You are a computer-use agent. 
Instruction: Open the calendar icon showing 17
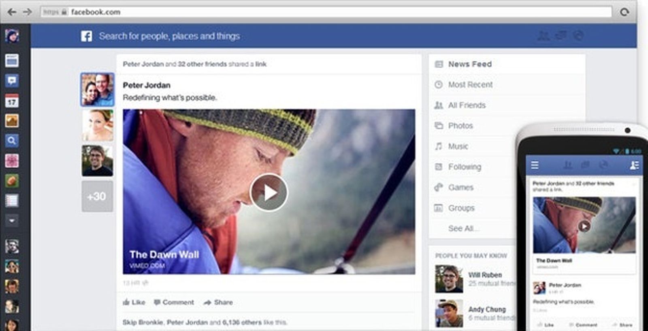point(12,101)
